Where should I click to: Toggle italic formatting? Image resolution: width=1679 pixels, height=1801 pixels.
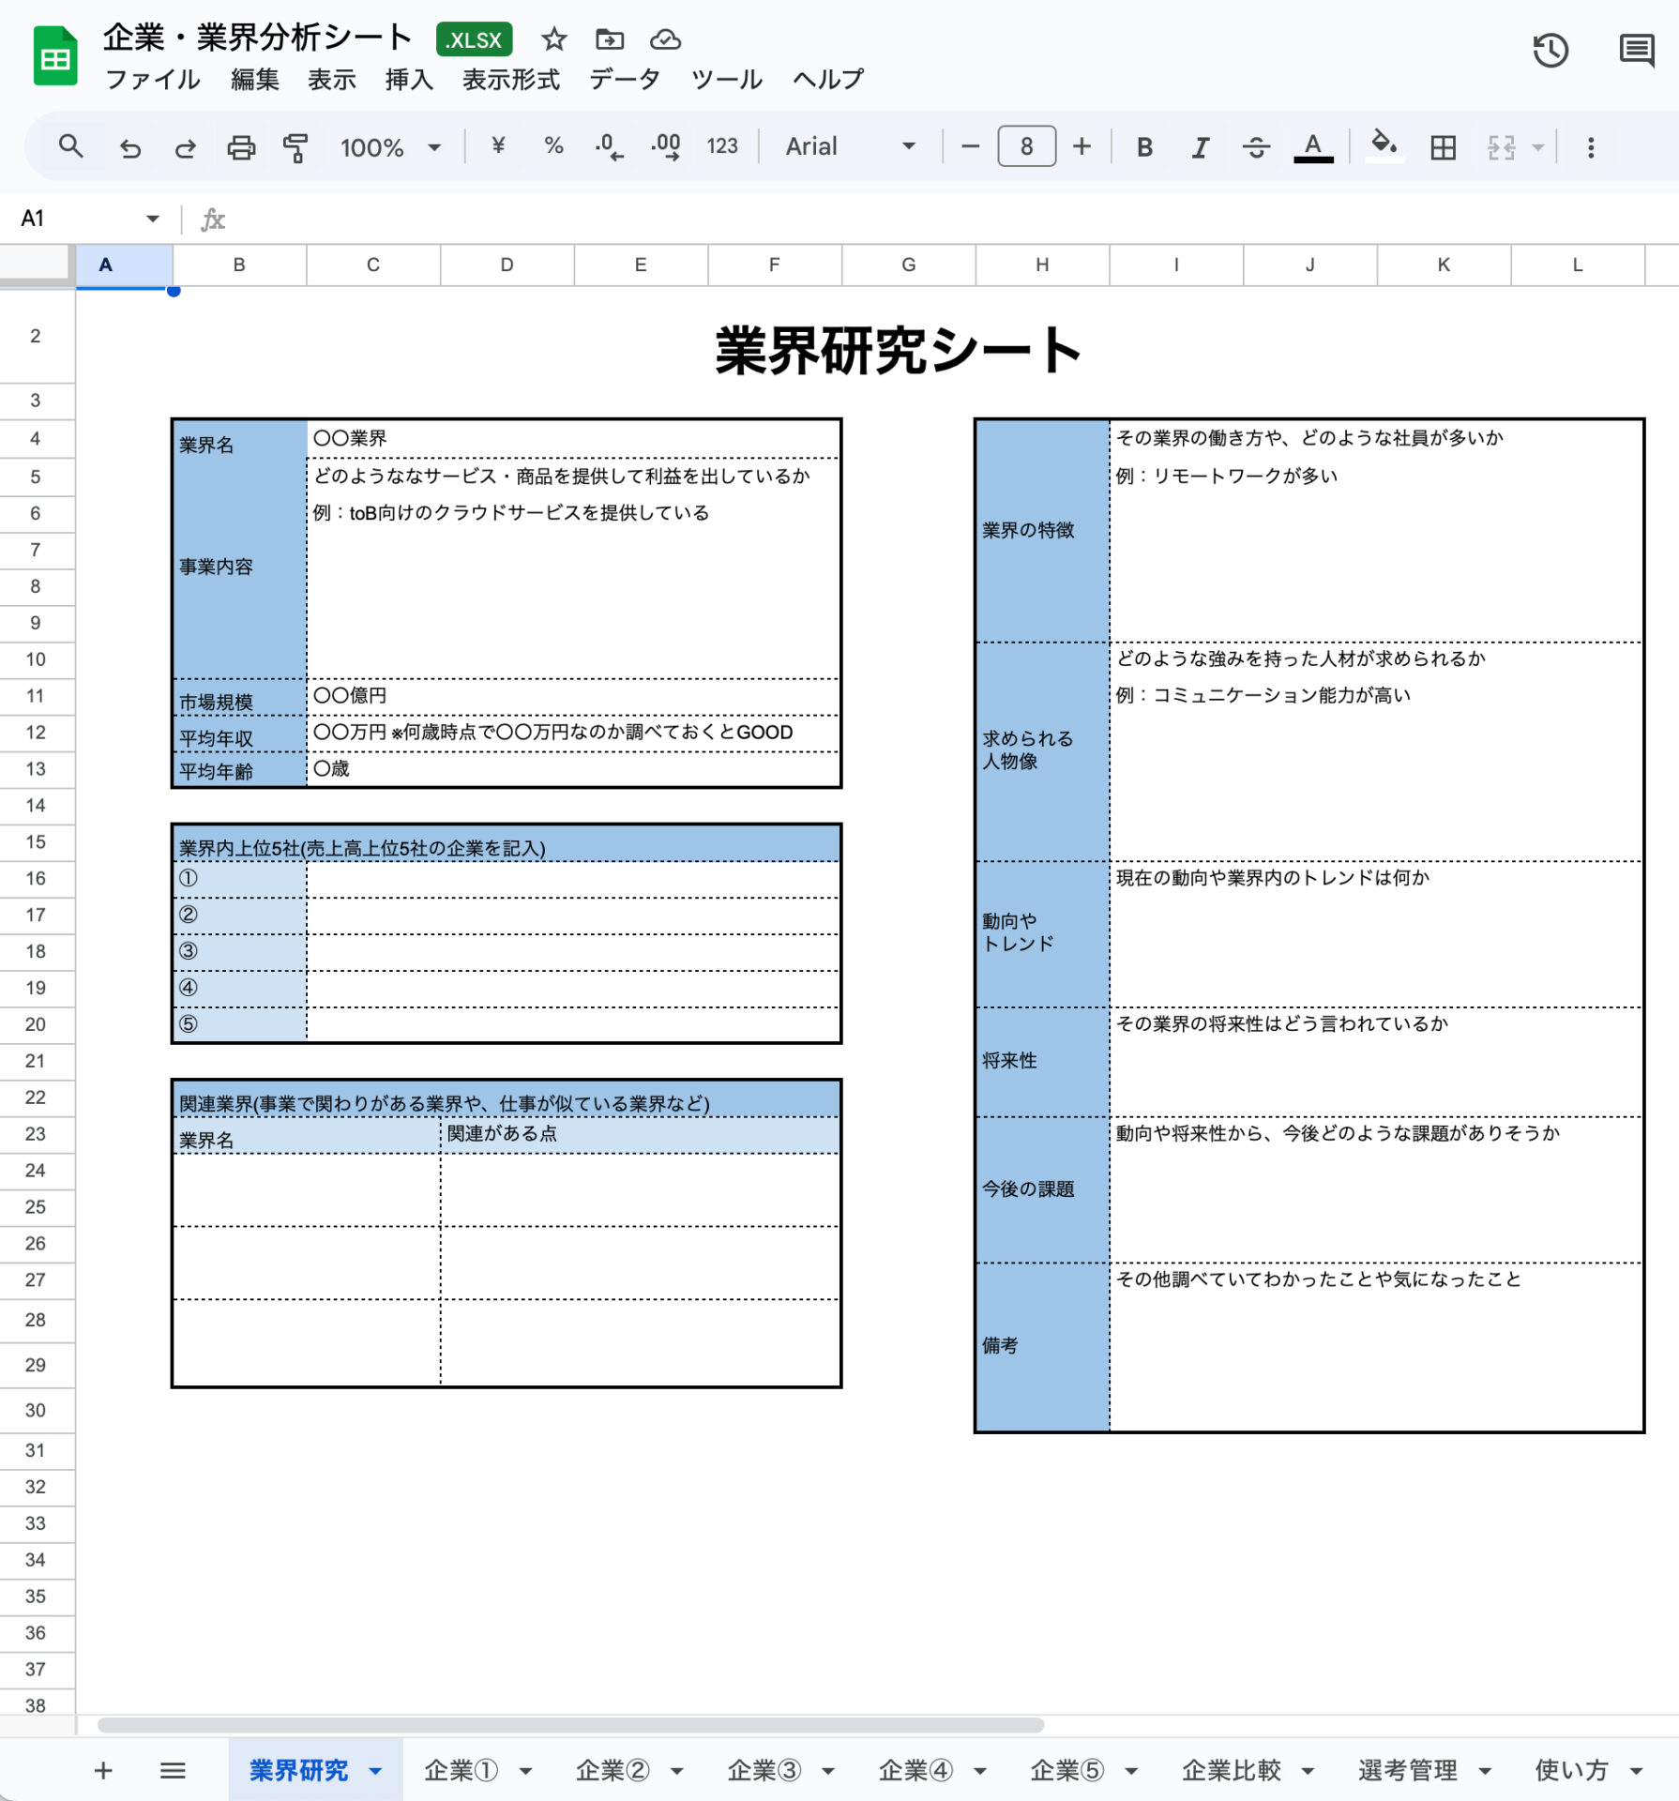[x=1201, y=147]
